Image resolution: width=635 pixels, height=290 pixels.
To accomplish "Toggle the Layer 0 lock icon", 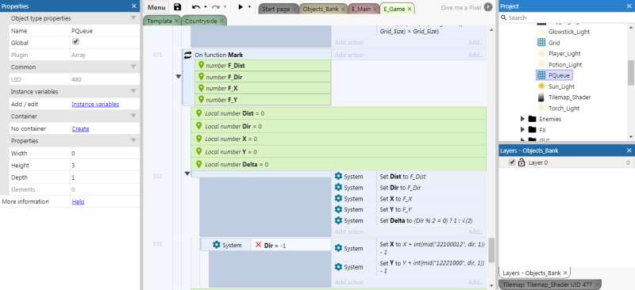I will (521, 162).
